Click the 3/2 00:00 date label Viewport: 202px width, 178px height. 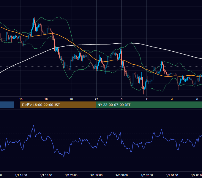pos(121,175)
